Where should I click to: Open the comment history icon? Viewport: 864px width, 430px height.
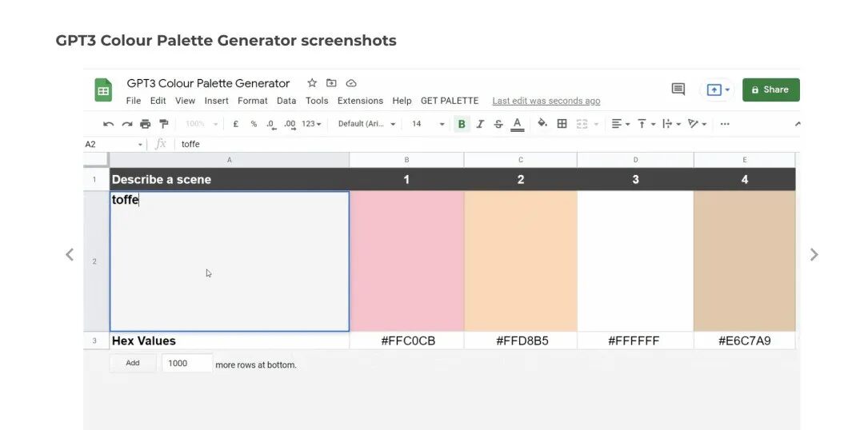click(x=678, y=90)
